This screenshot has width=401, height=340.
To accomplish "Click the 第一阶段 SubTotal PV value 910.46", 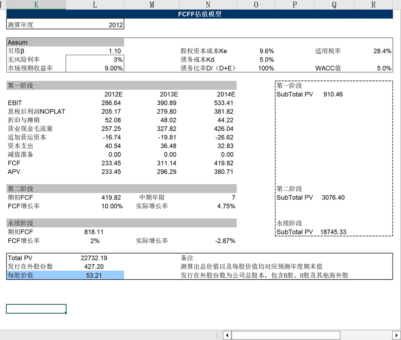I will pyautogui.click(x=333, y=94).
